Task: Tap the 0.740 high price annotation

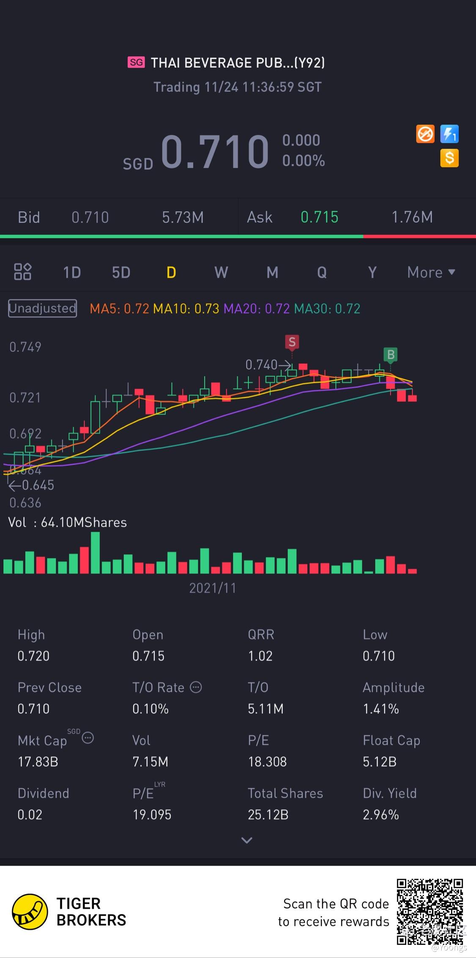Action: tap(268, 364)
